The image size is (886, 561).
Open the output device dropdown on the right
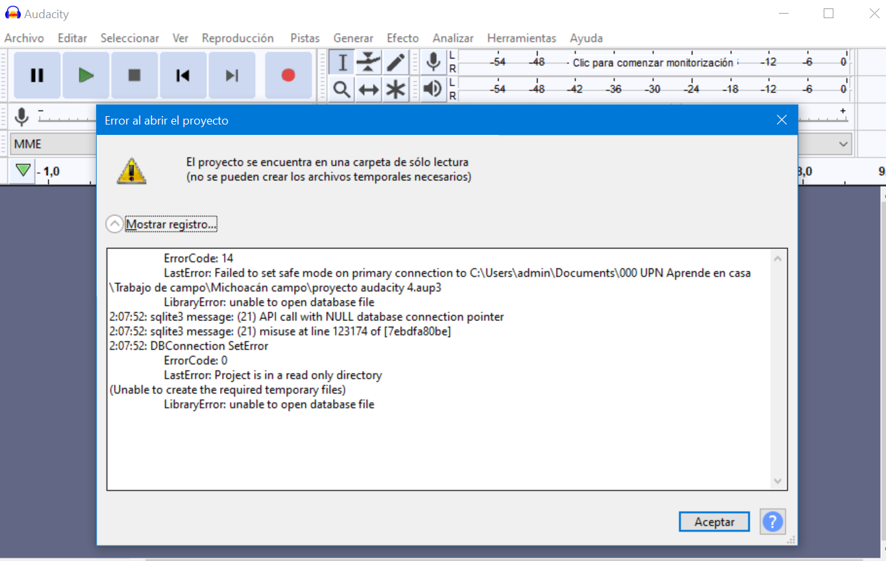[x=843, y=143]
